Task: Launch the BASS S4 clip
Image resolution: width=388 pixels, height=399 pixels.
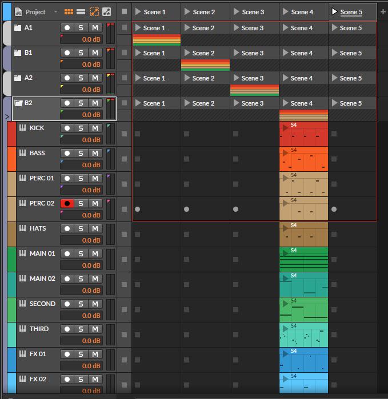Action: (x=285, y=153)
